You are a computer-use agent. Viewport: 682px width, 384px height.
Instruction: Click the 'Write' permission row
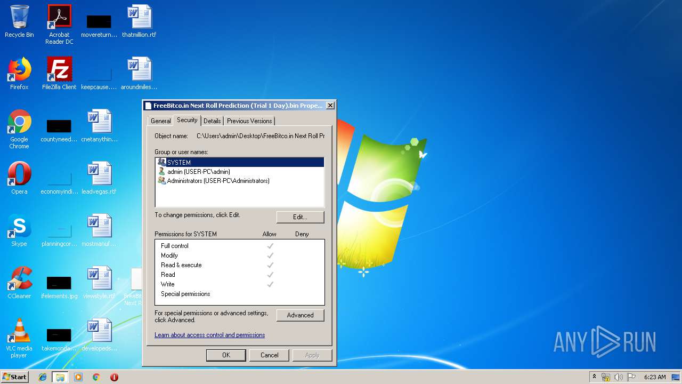coord(240,284)
